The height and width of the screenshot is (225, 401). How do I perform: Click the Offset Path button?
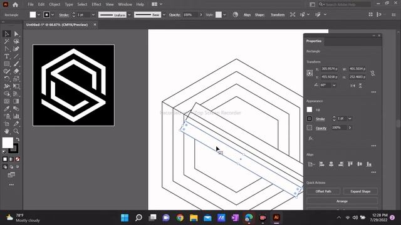[323, 191]
